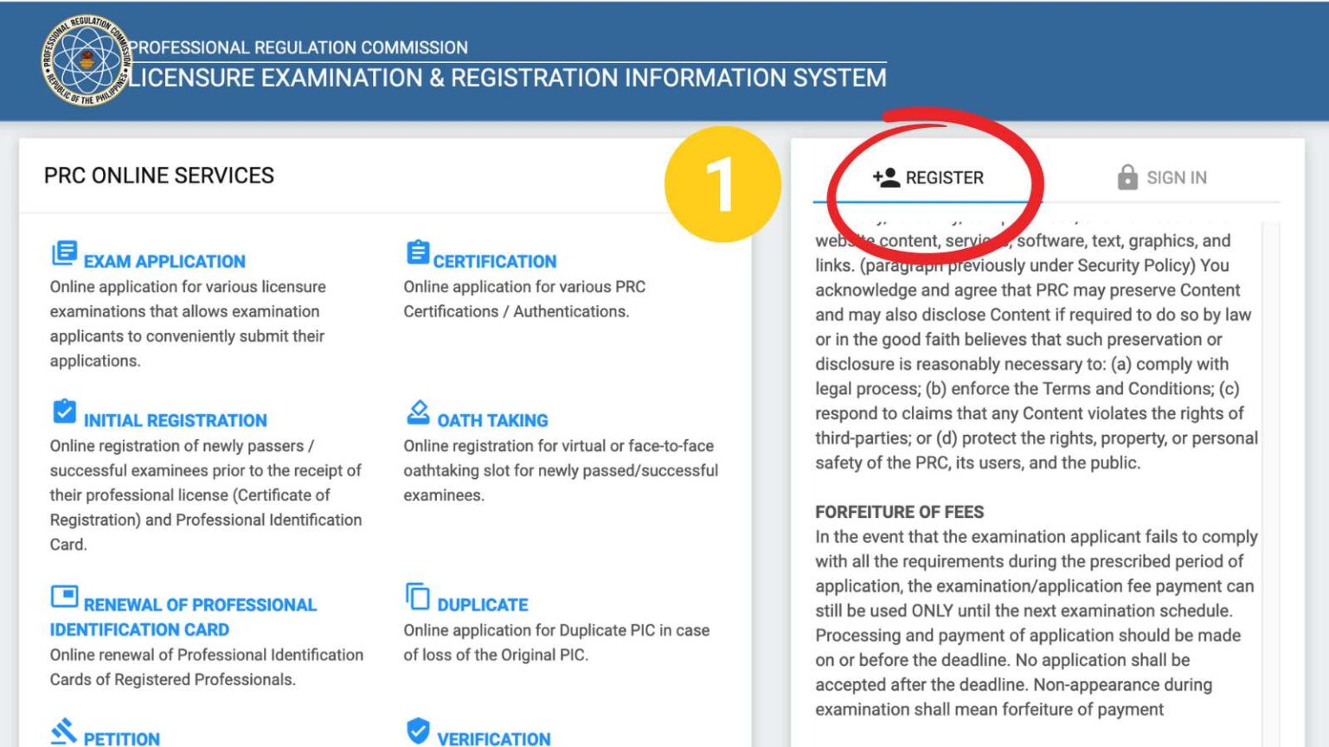Click text 'Certifications / Authentications.'
Image resolution: width=1329 pixels, height=747 pixels.
[517, 311]
